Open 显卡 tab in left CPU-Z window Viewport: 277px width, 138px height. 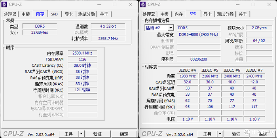(x=69, y=14)
